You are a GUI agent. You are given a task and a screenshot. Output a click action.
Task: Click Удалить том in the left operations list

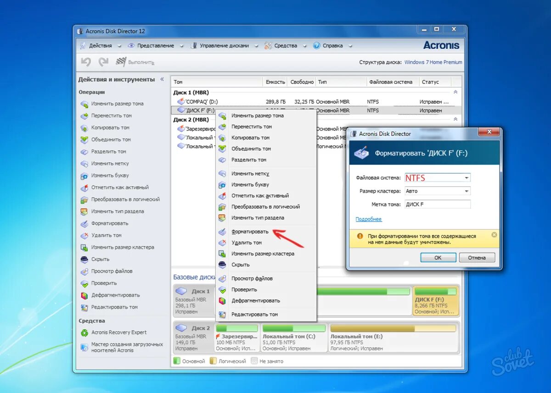tap(107, 236)
